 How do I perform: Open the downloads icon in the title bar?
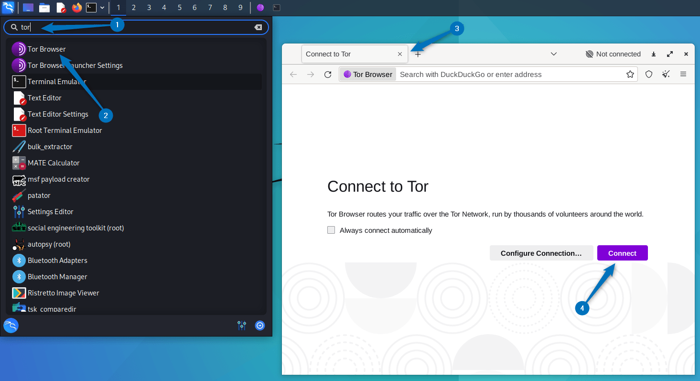[x=653, y=54]
